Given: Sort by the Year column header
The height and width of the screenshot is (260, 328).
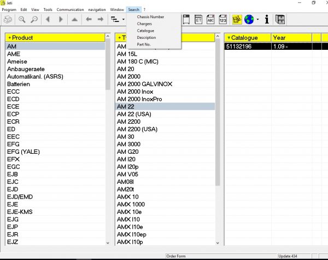Looking at the screenshot, I should (x=291, y=38).
